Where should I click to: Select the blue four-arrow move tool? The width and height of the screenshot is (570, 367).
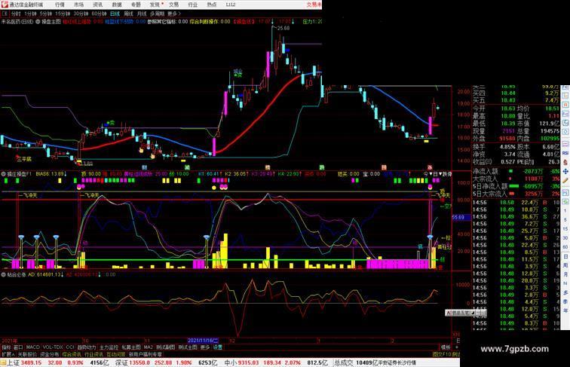[x=565, y=171]
